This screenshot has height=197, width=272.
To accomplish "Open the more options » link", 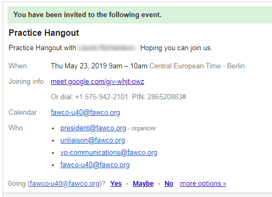I will tap(203, 184).
